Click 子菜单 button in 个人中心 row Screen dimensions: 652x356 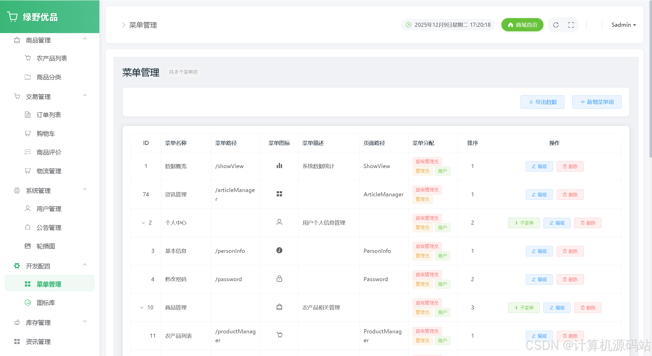click(524, 223)
